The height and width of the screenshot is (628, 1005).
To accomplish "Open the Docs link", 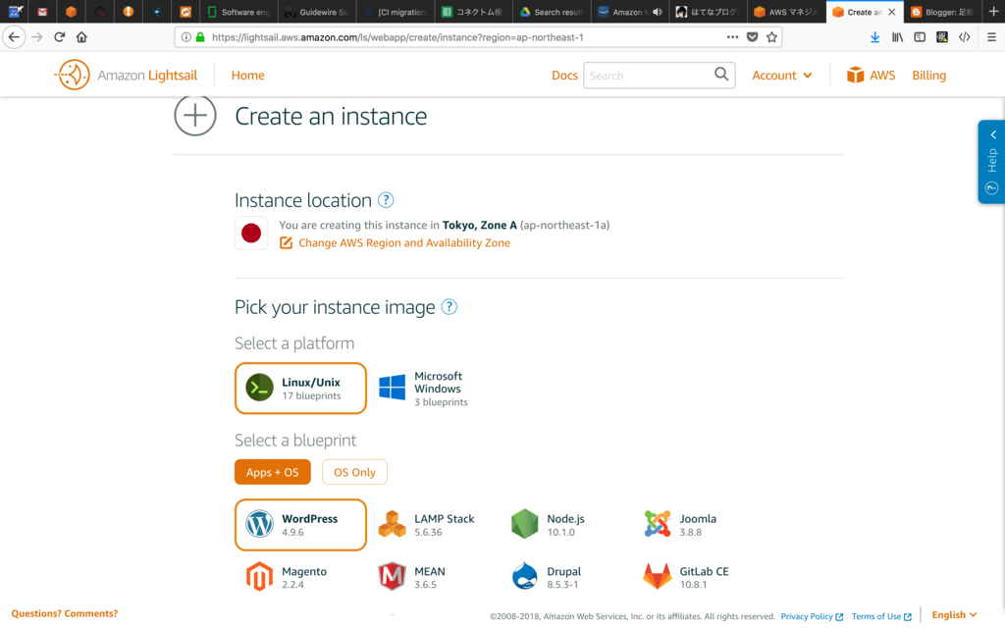I will [x=564, y=75].
